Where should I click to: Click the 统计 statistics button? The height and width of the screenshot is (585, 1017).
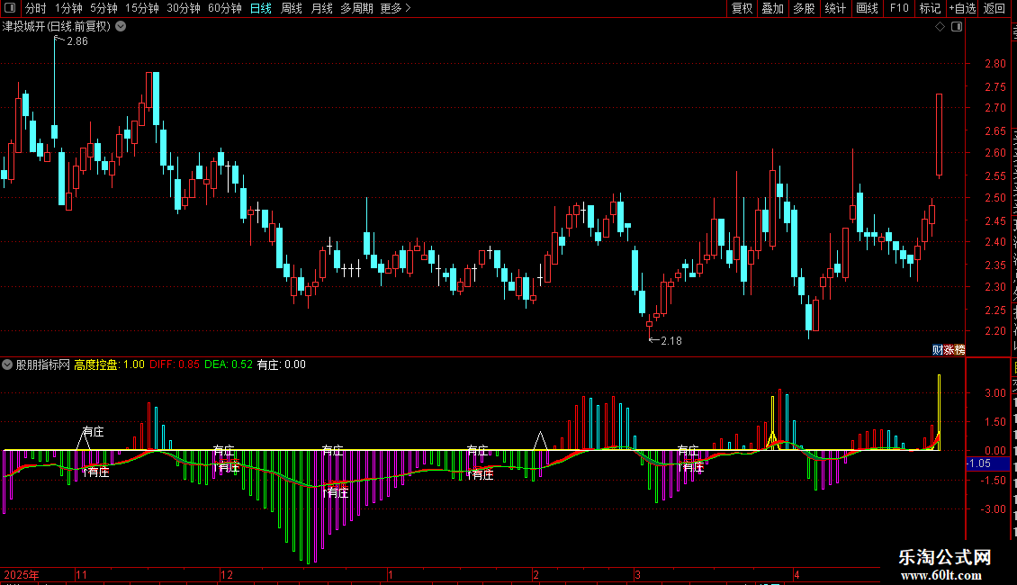click(834, 8)
